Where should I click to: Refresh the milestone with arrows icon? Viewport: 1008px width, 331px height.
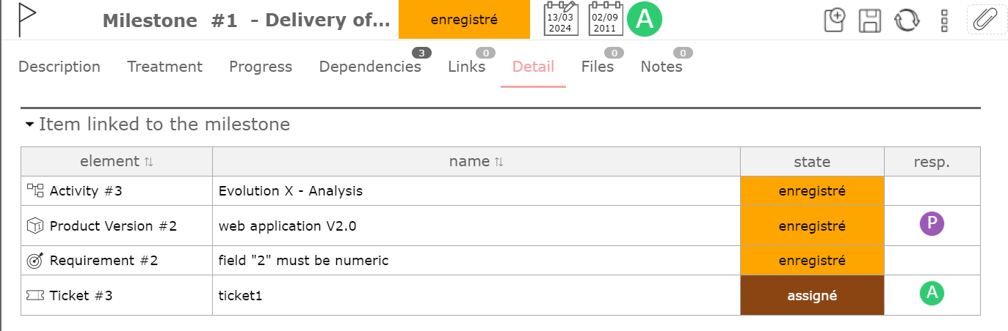907,20
